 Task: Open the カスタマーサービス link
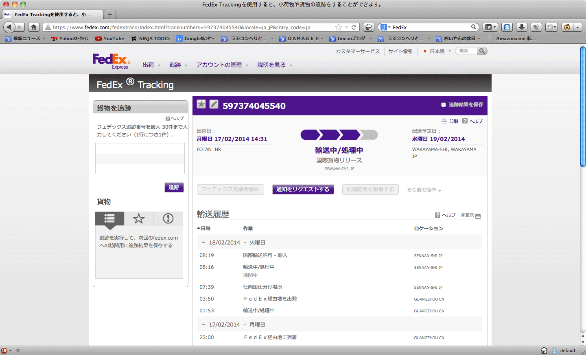point(358,51)
